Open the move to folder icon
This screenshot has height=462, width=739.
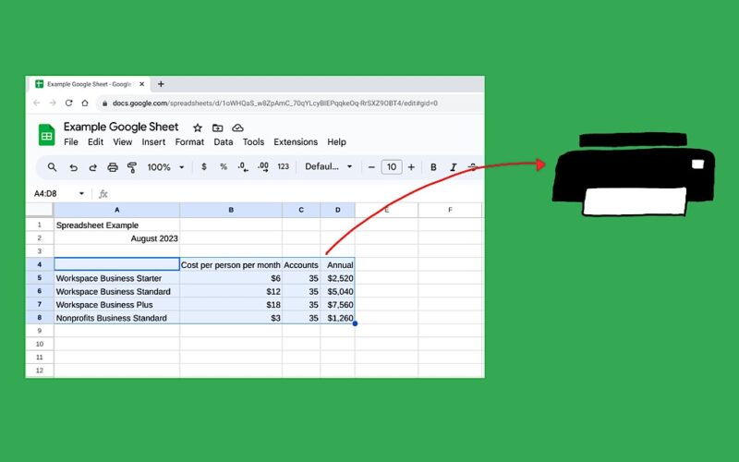click(217, 128)
